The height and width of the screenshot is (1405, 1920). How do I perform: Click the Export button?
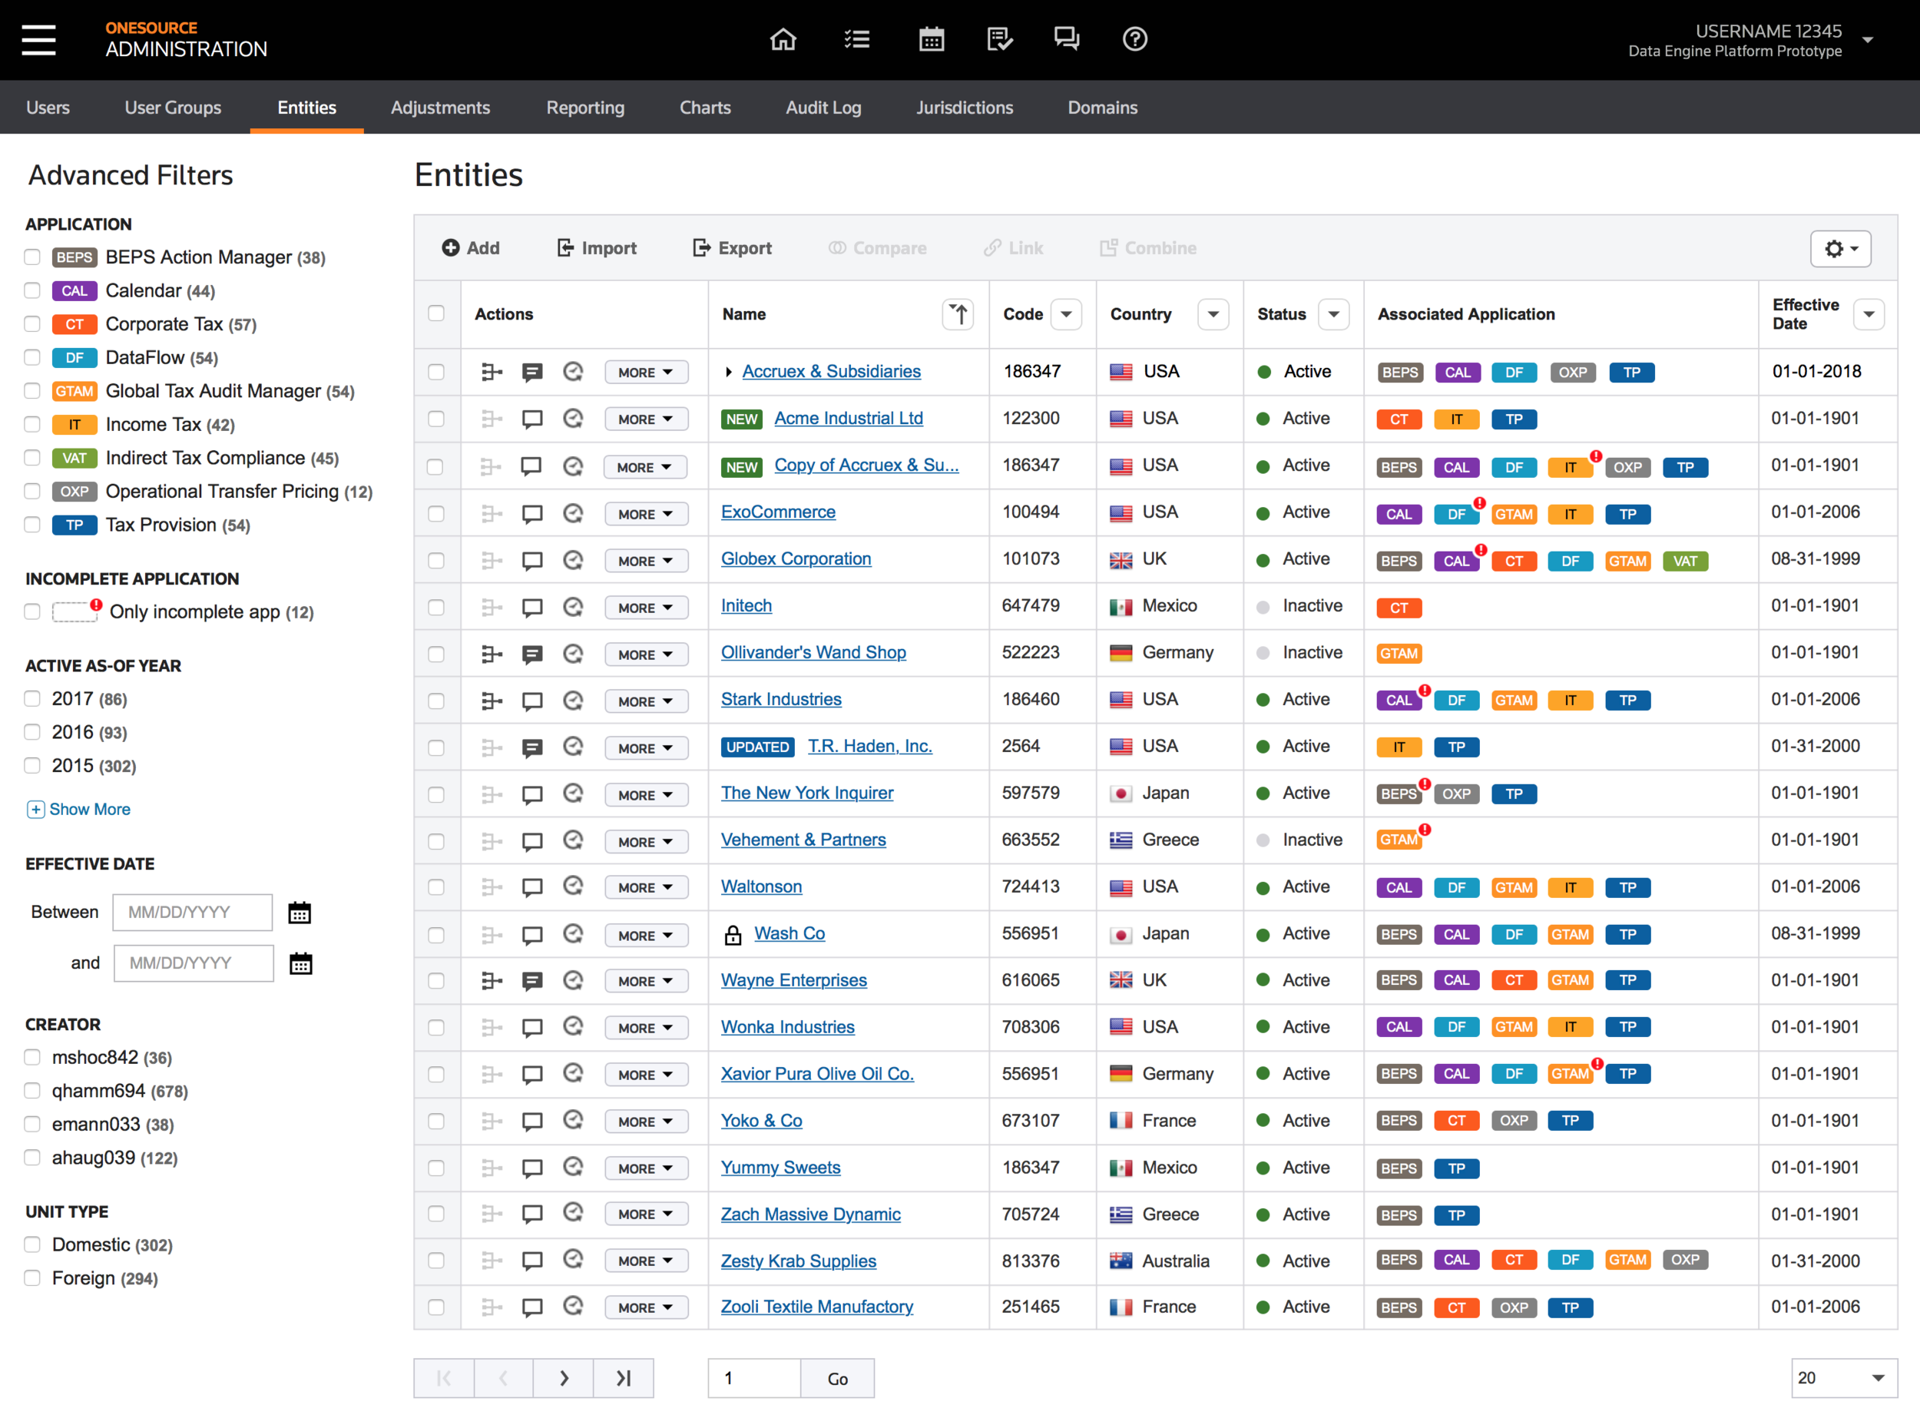pos(732,247)
